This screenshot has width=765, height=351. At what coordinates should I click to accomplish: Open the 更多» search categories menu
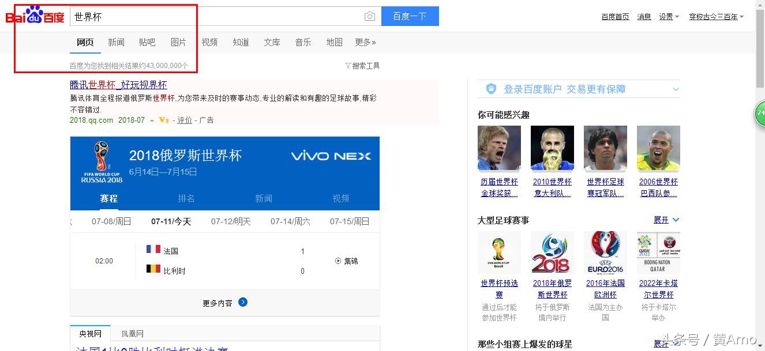(365, 42)
